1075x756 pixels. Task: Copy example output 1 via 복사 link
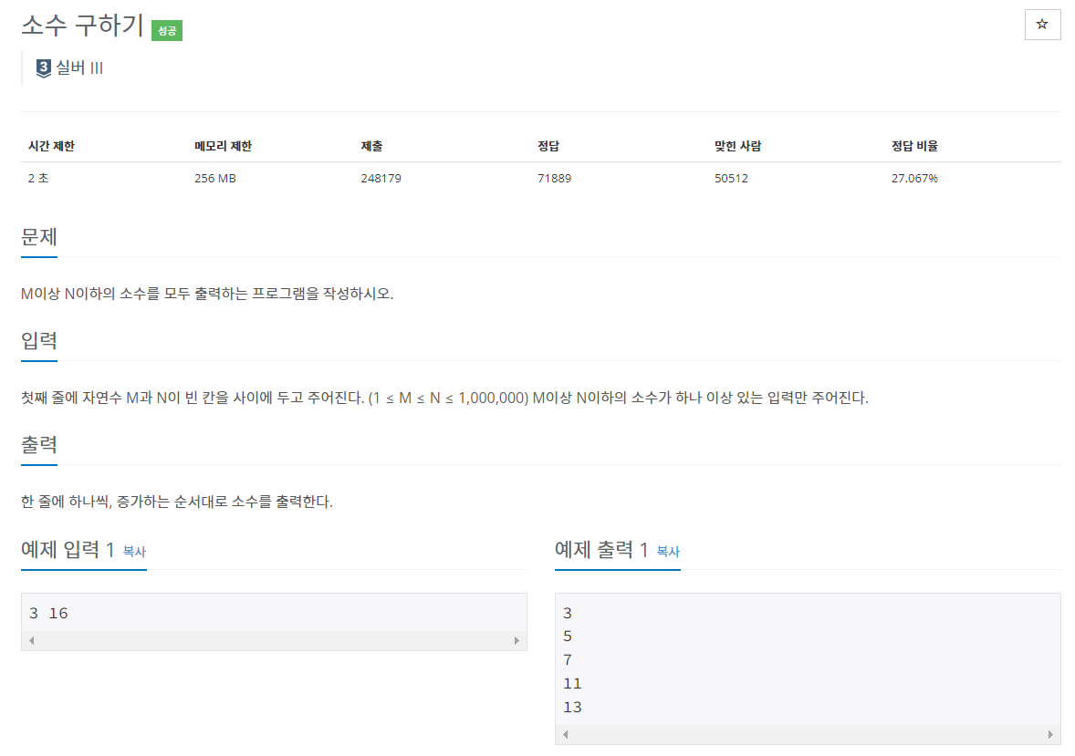point(668,551)
